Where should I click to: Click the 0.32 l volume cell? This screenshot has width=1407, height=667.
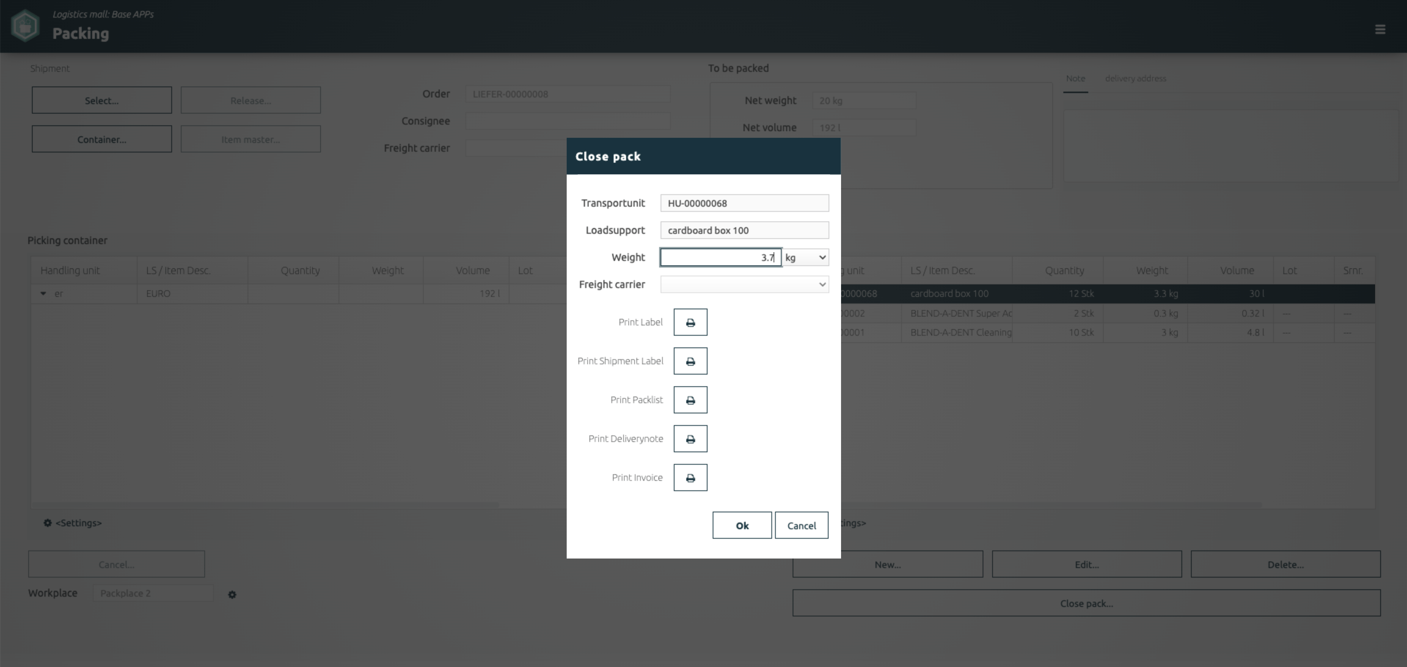pos(1230,313)
